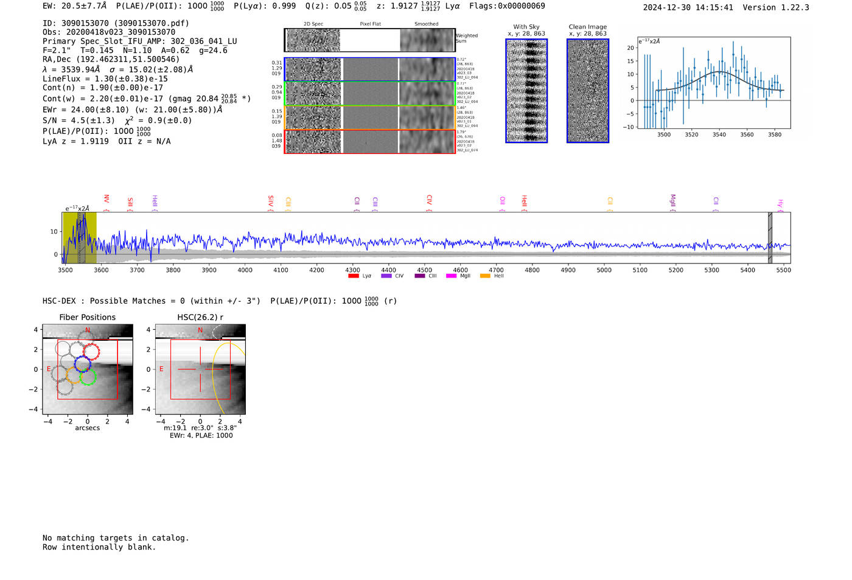852x580 pixels.
Task: Open the red-bordered fiber 2D spectrum
Action: [x=370, y=141]
